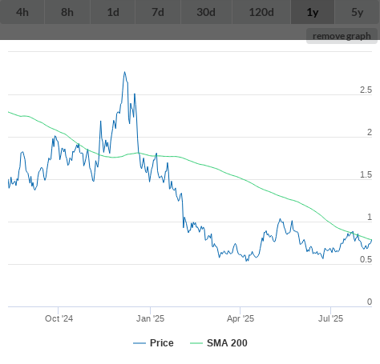Click the Jan '25 axis label

[x=150, y=318]
